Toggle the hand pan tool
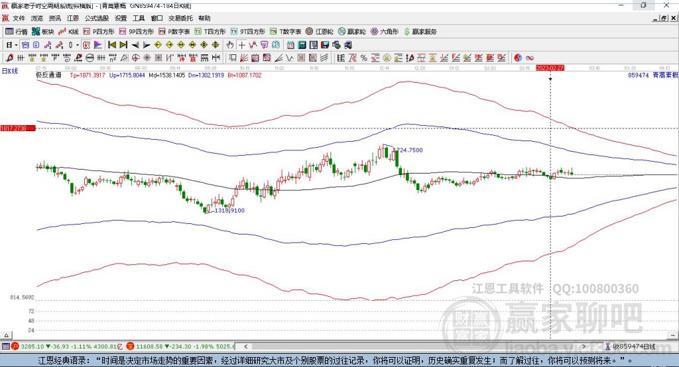Image resolution: width=679 pixels, height=367 pixels. coord(230,44)
